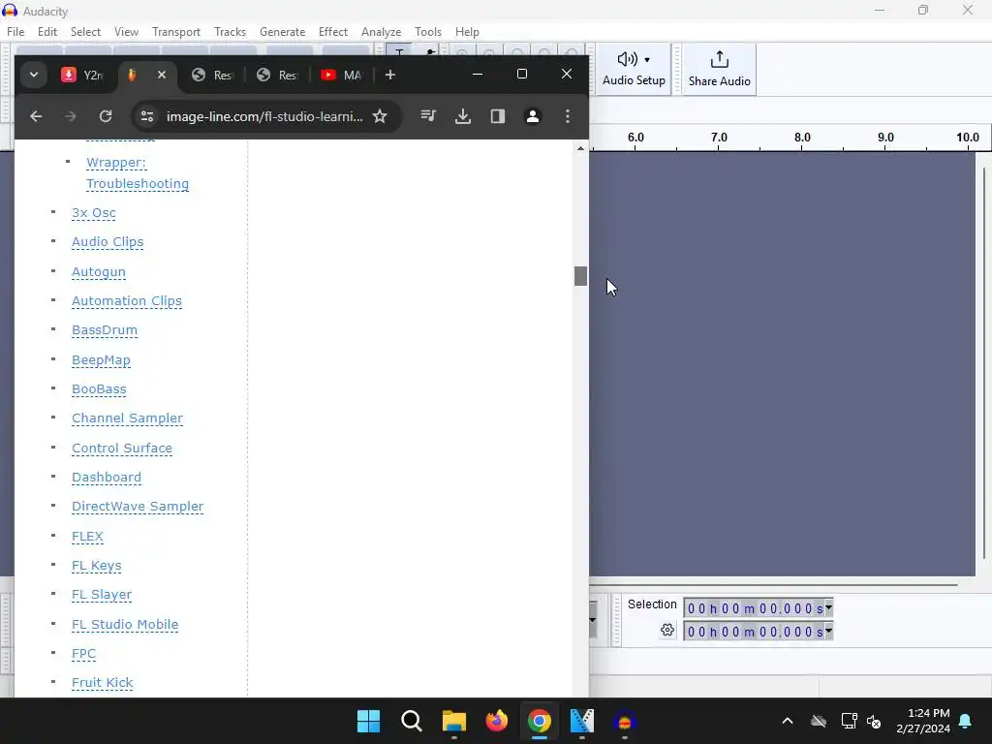The height and width of the screenshot is (744, 992).
Task: Open the Generate menu
Action: [x=282, y=32]
